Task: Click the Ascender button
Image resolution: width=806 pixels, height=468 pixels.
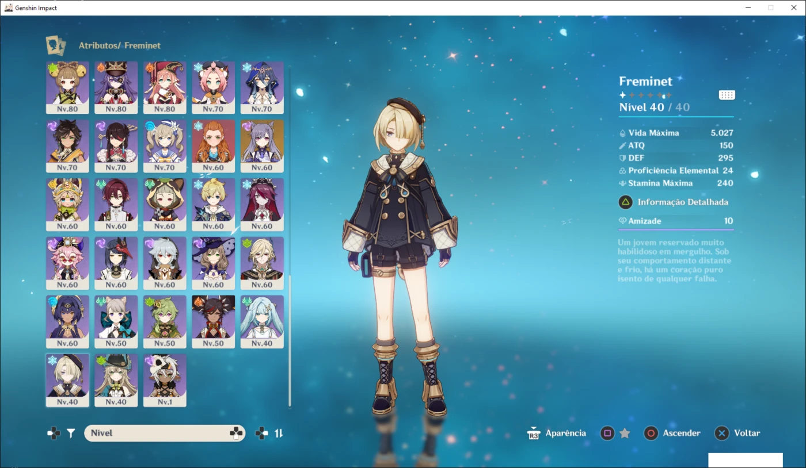Action: (672, 434)
